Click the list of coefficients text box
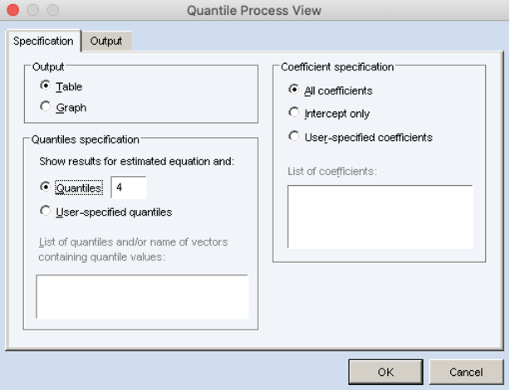 point(380,217)
